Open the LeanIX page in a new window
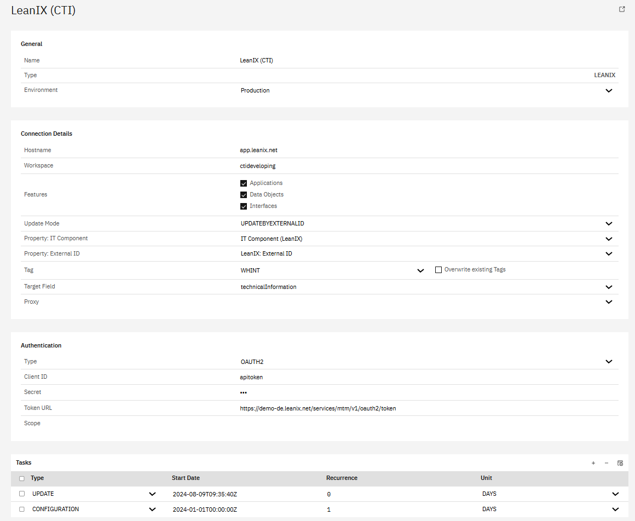 click(x=622, y=9)
